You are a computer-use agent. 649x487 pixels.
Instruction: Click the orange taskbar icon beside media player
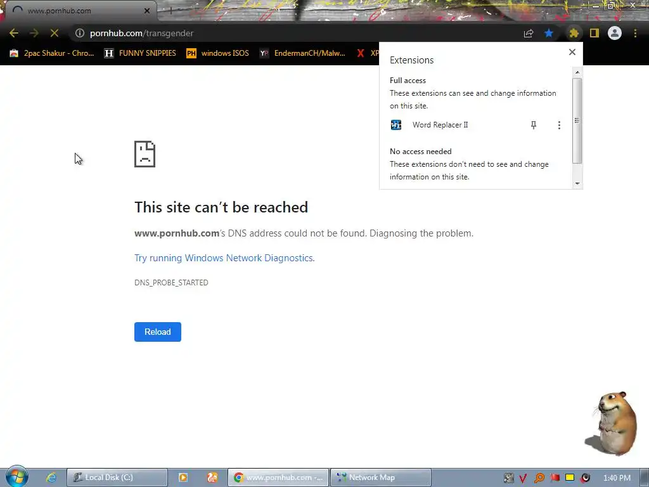pyautogui.click(x=212, y=477)
